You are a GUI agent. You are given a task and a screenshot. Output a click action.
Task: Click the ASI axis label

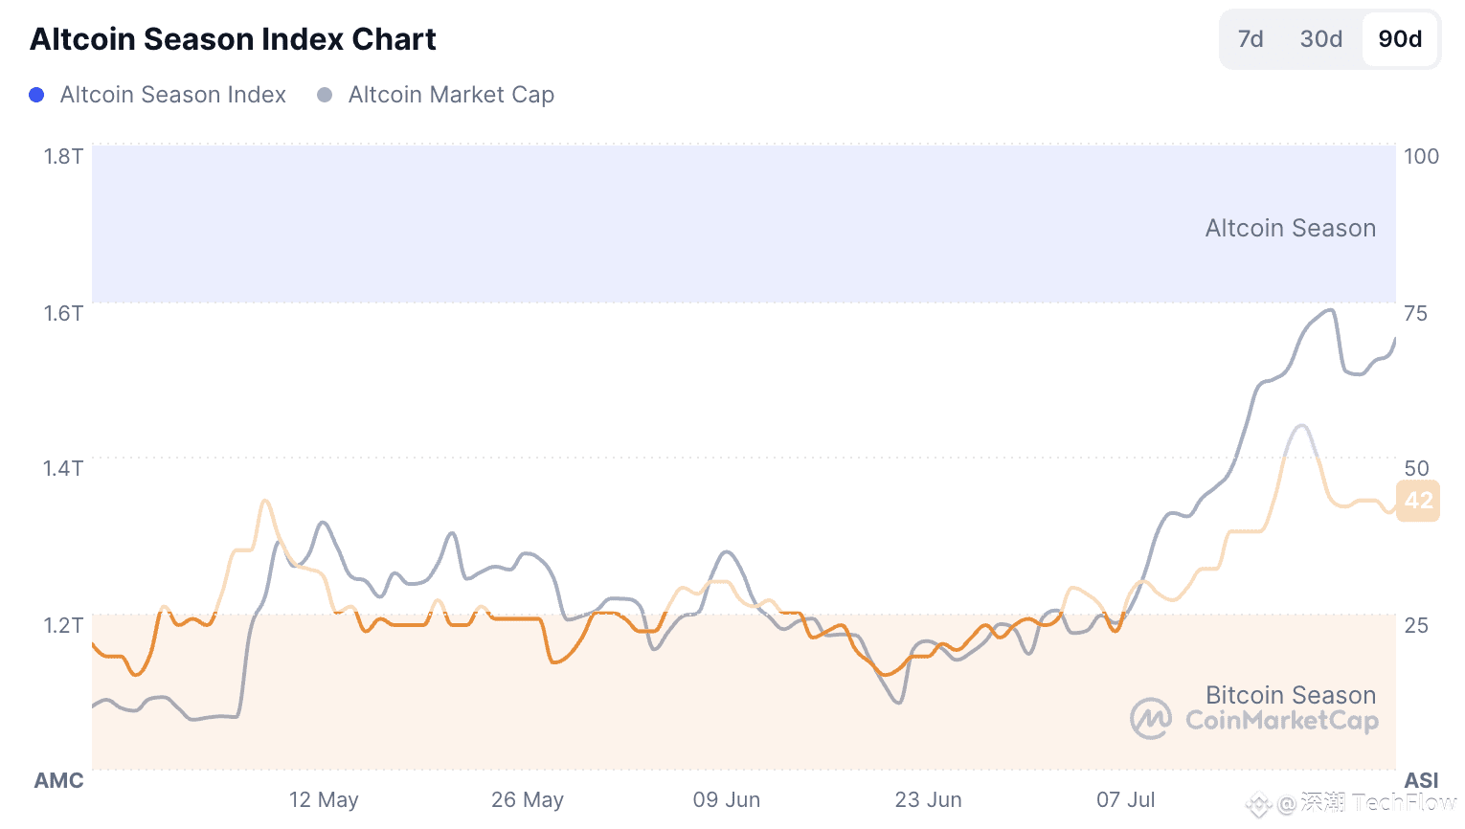(1422, 780)
